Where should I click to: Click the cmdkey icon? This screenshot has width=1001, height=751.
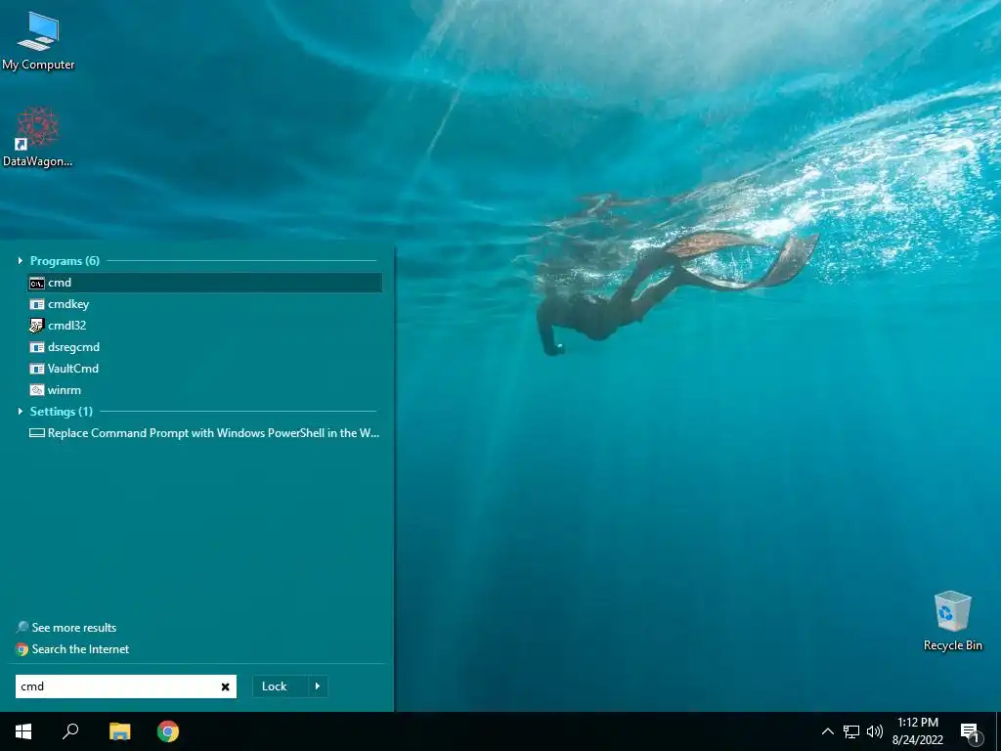click(37, 305)
